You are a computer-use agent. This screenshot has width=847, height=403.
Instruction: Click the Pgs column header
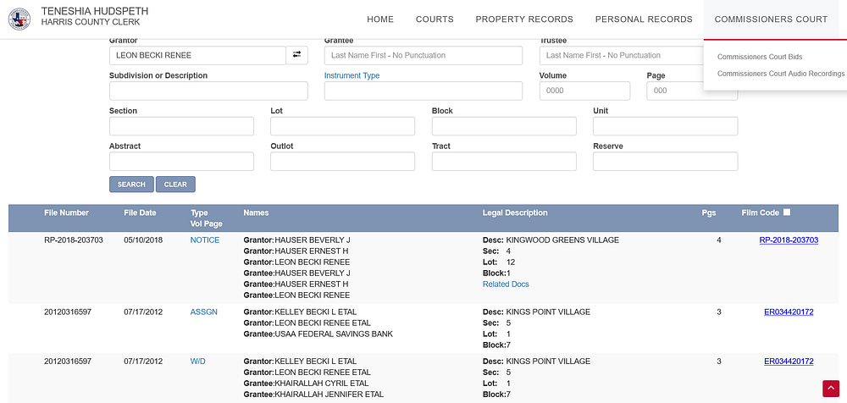point(709,213)
